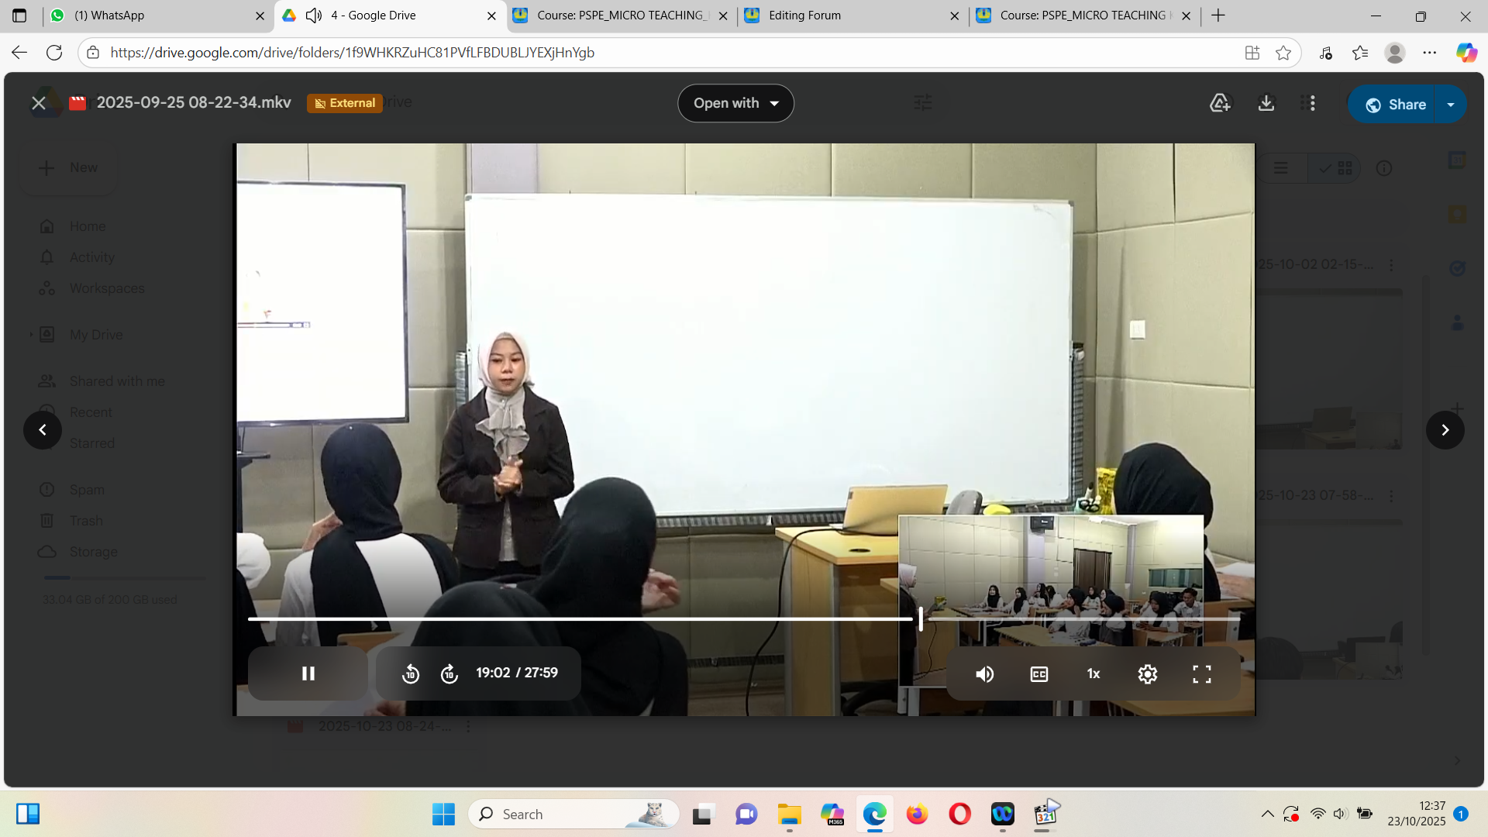Close the video preview

(38, 103)
